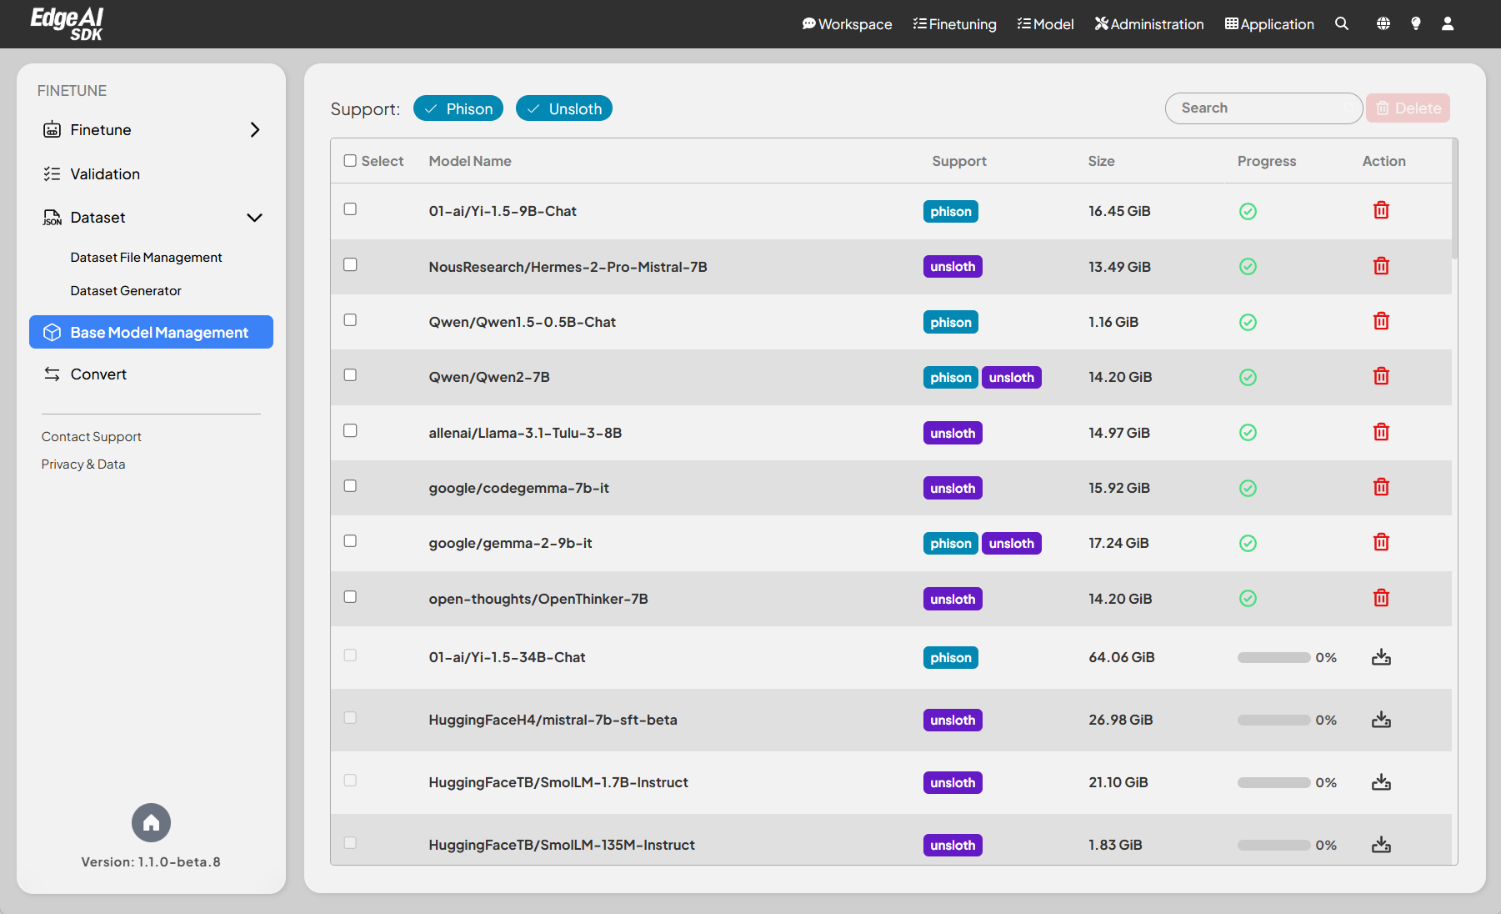Image resolution: width=1501 pixels, height=914 pixels.
Task: Download the 01-ai/Yi-1.5-34B-Chat model
Action: tap(1381, 657)
